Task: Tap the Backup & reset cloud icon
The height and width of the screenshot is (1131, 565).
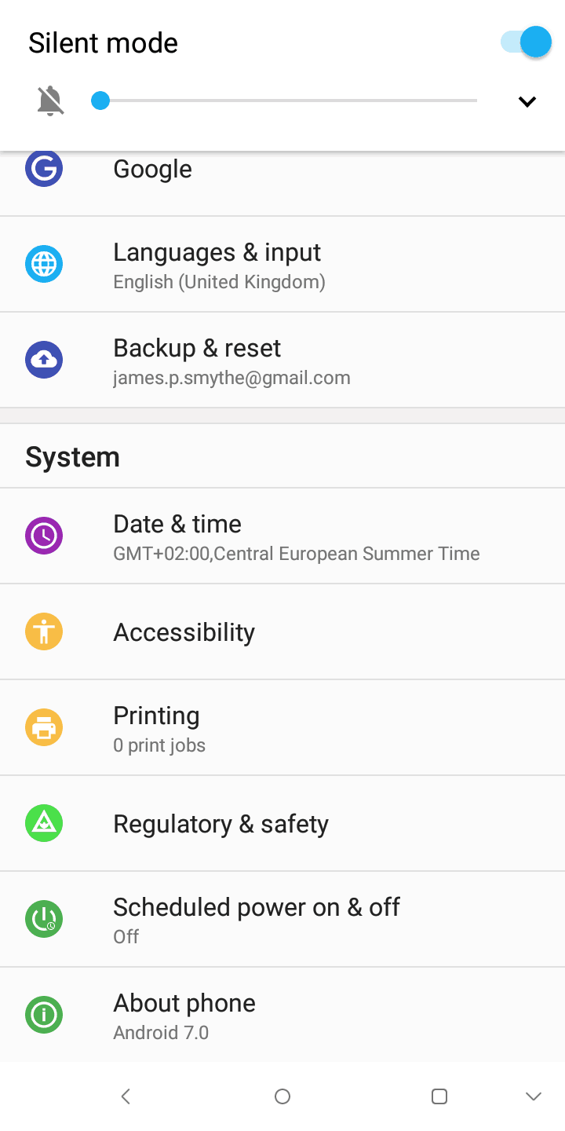Action: [44, 360]
